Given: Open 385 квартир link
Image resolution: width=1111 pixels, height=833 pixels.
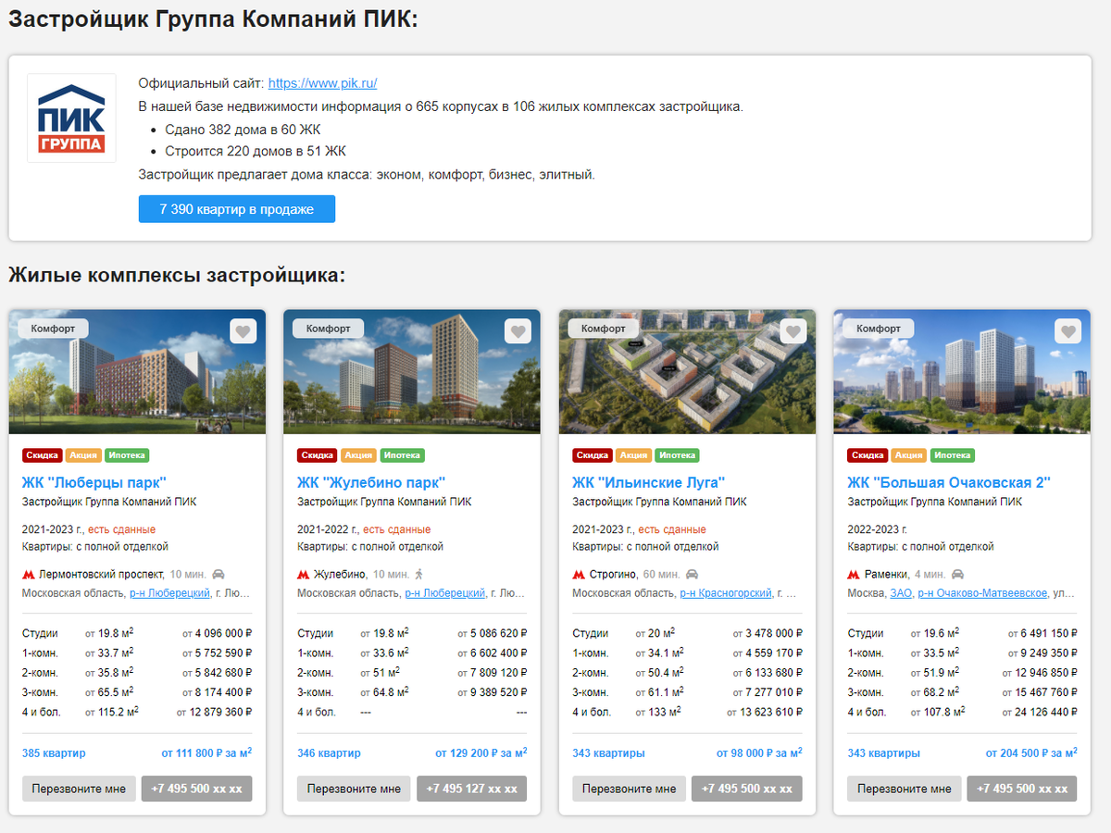Looking at the screenshot, I should point(54,753).
